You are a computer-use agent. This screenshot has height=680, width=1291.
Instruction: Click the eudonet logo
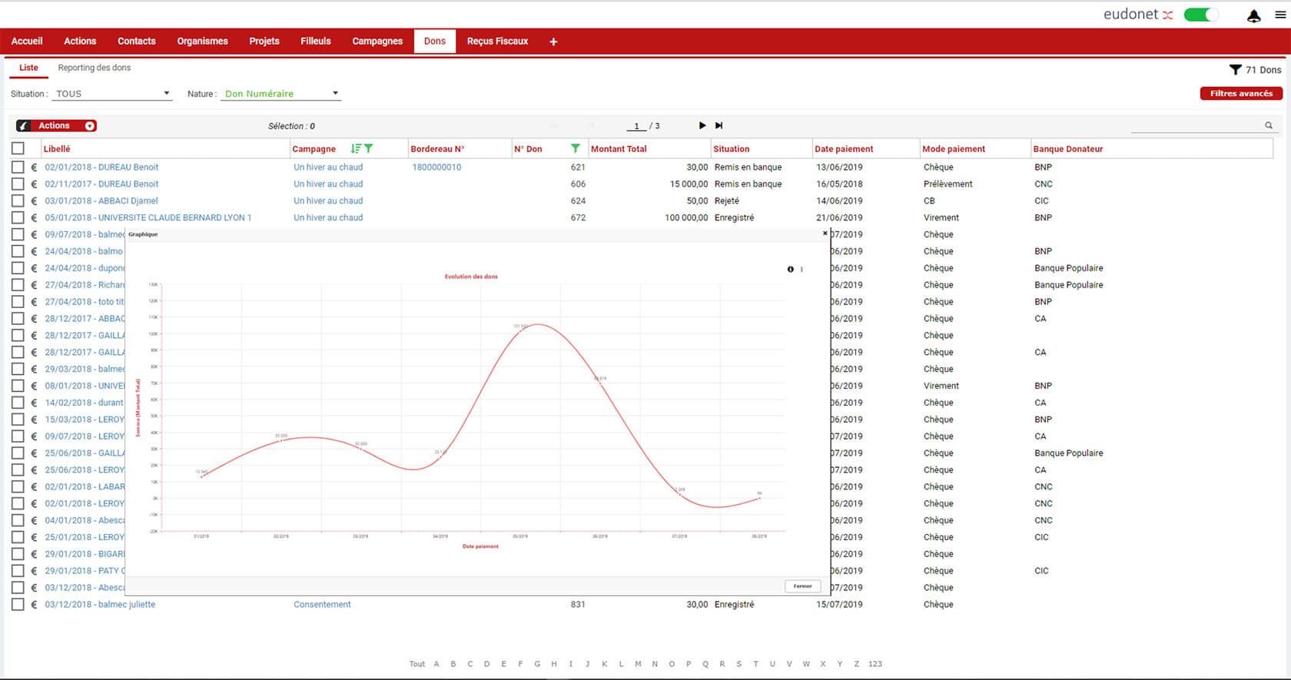click(1138, 15)
